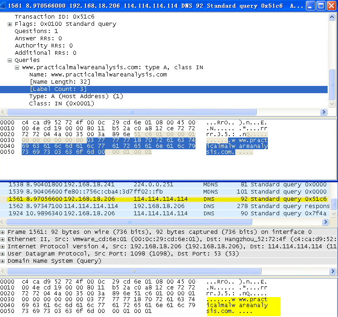Select the [Name Length: 32] line

coord(60,82)
